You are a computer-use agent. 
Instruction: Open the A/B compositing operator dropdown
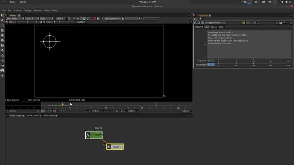click(133, 19)
